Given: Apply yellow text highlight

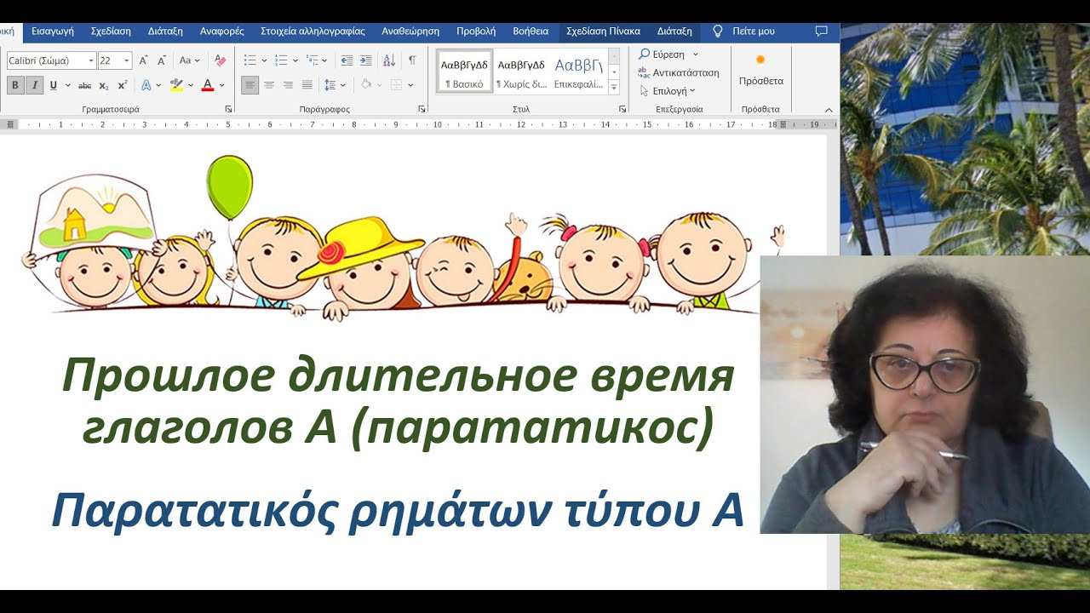Looking at the screenshot, I should click(x=176, y=85).
